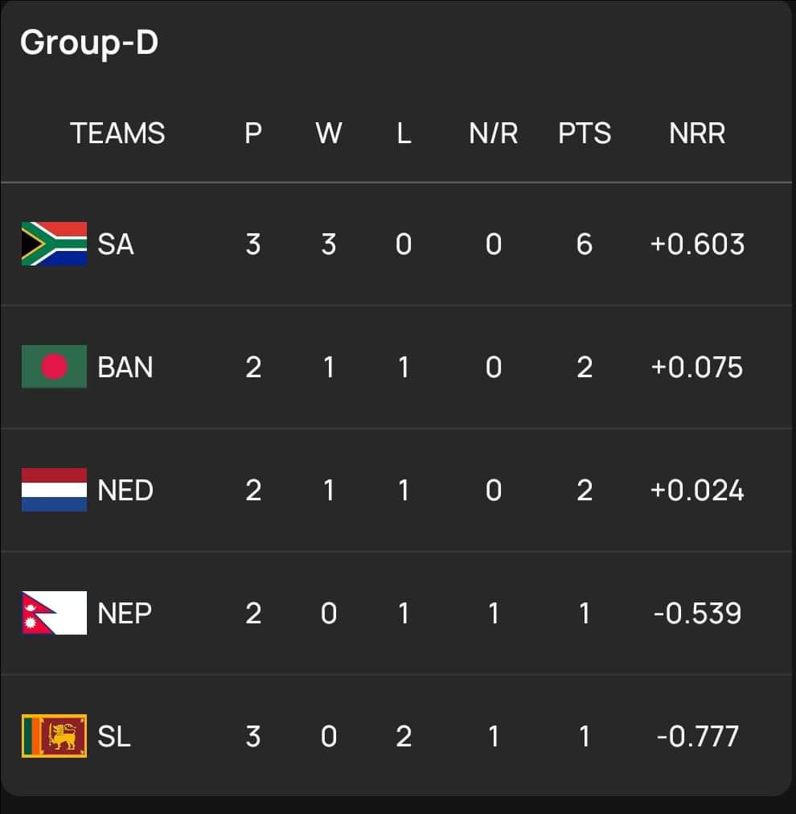Click the Group-D heading

(89, 42)
